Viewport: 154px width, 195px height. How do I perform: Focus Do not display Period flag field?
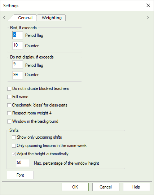18,64
